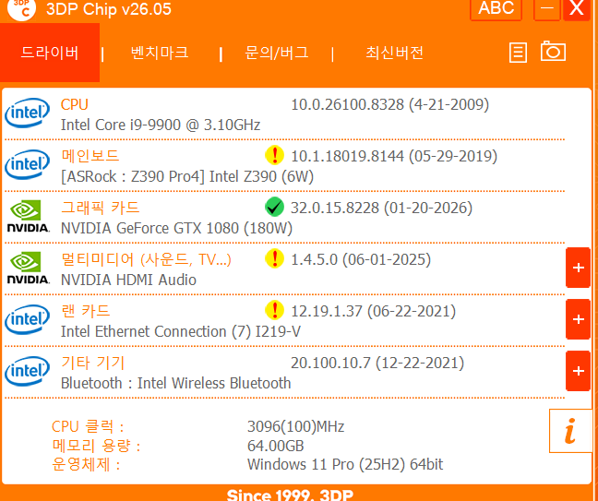598x501 pixels.
Task: Take a screenshot with the camera icon
Action: pos(553,51)
